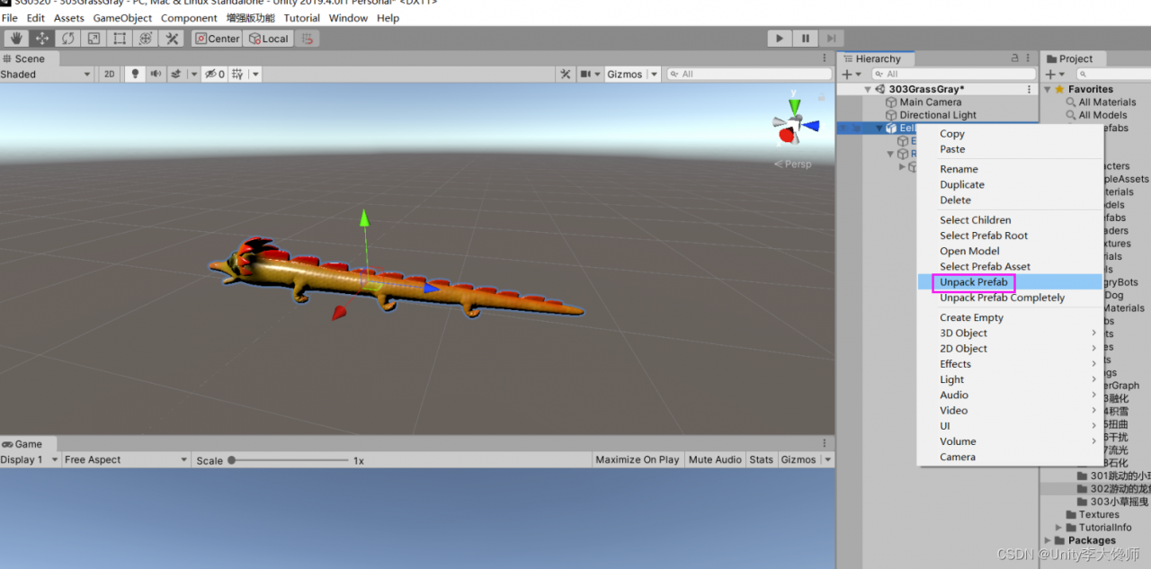Image resolution: width=1151 pixels, height=569 pixels.
Task: Toggle scene lighting bulb icon
Action: coord(136,75)
